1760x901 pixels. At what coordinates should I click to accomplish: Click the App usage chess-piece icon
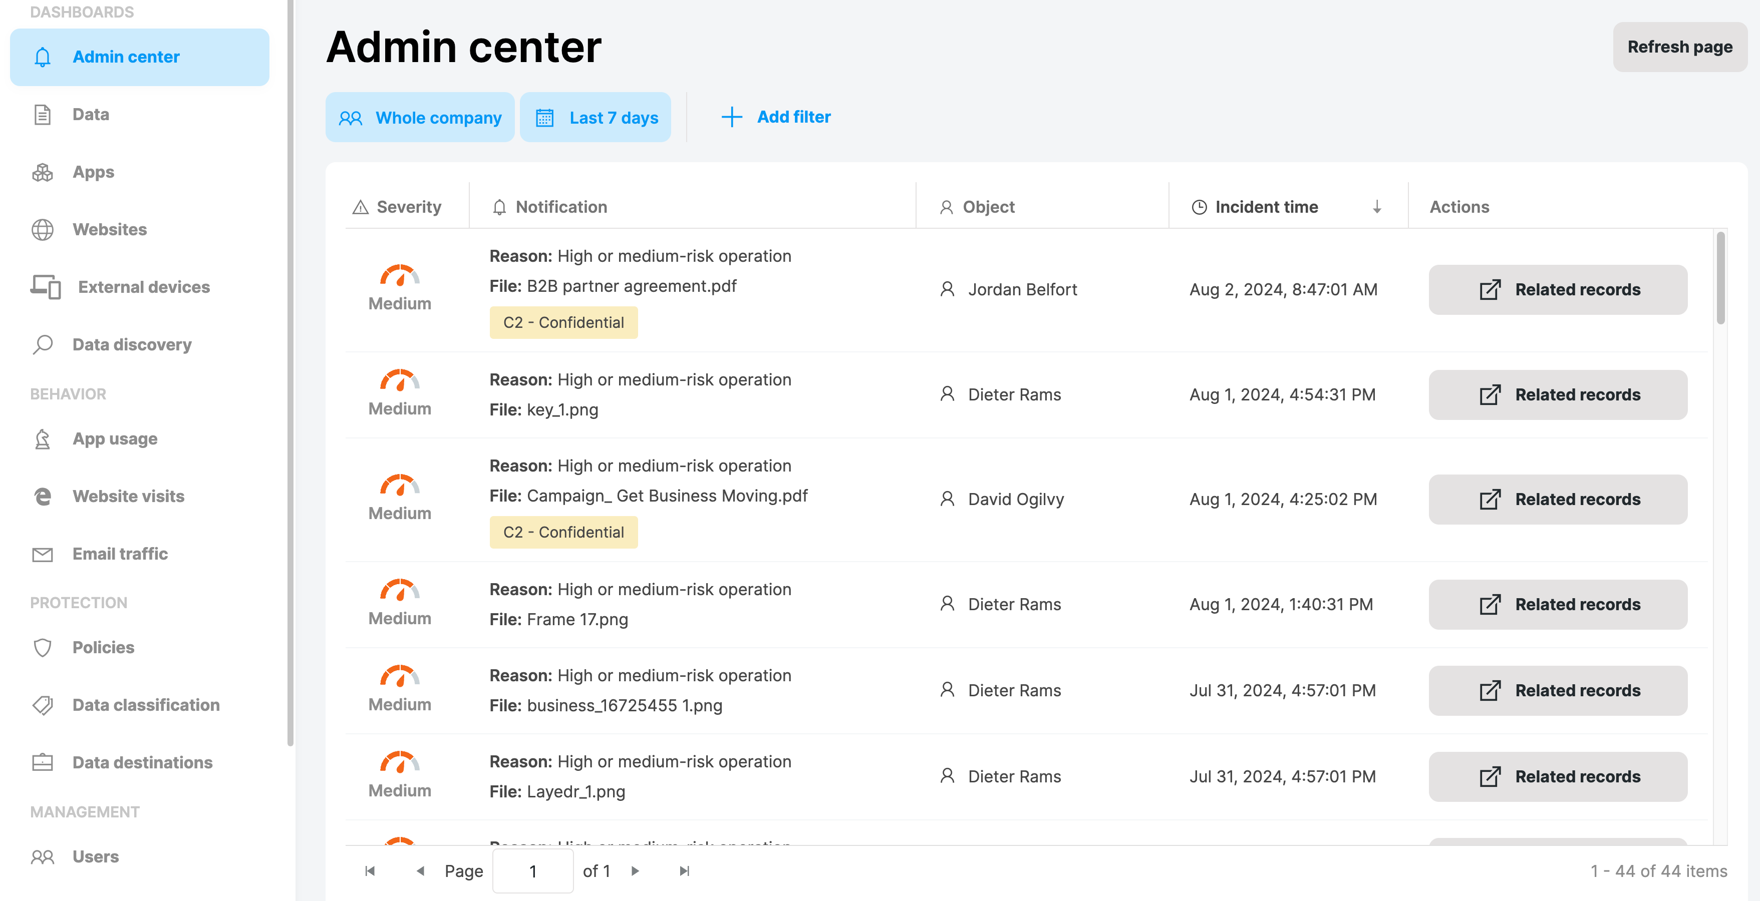coord(43,439)
